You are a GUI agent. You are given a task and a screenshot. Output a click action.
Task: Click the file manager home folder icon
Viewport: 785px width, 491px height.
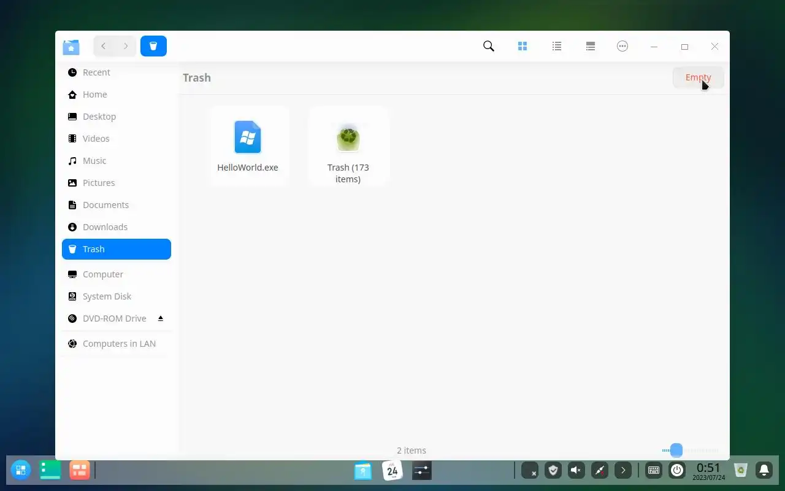tap(71, 47)
